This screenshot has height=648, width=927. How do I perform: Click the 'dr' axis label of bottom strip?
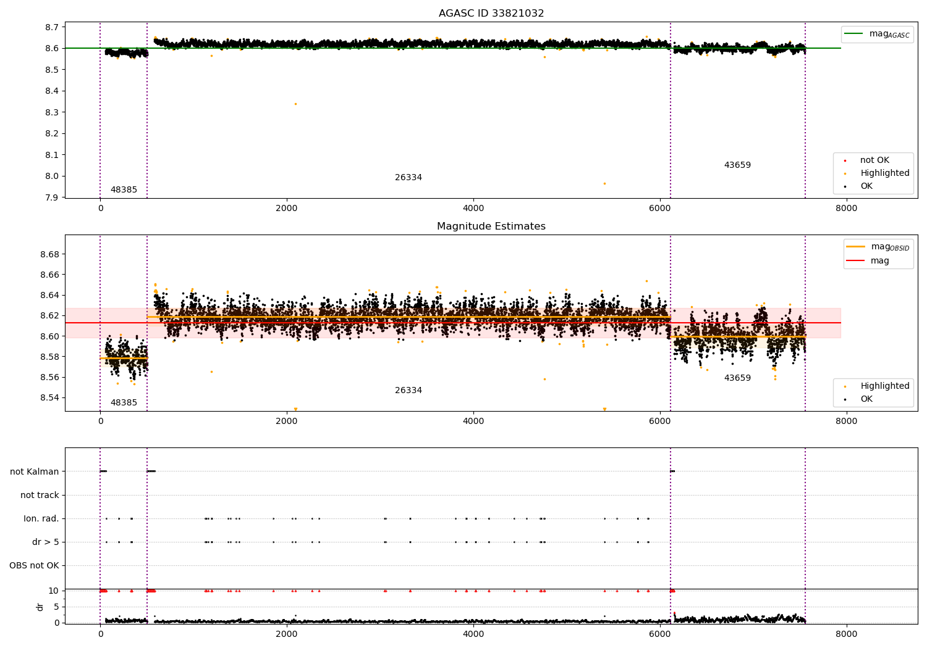click(x=40, y=607)
